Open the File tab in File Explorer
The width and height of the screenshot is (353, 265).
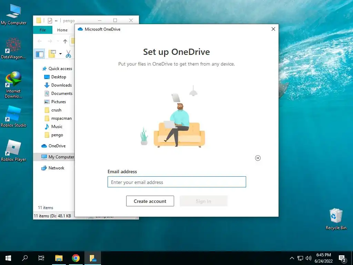[42, 30]
